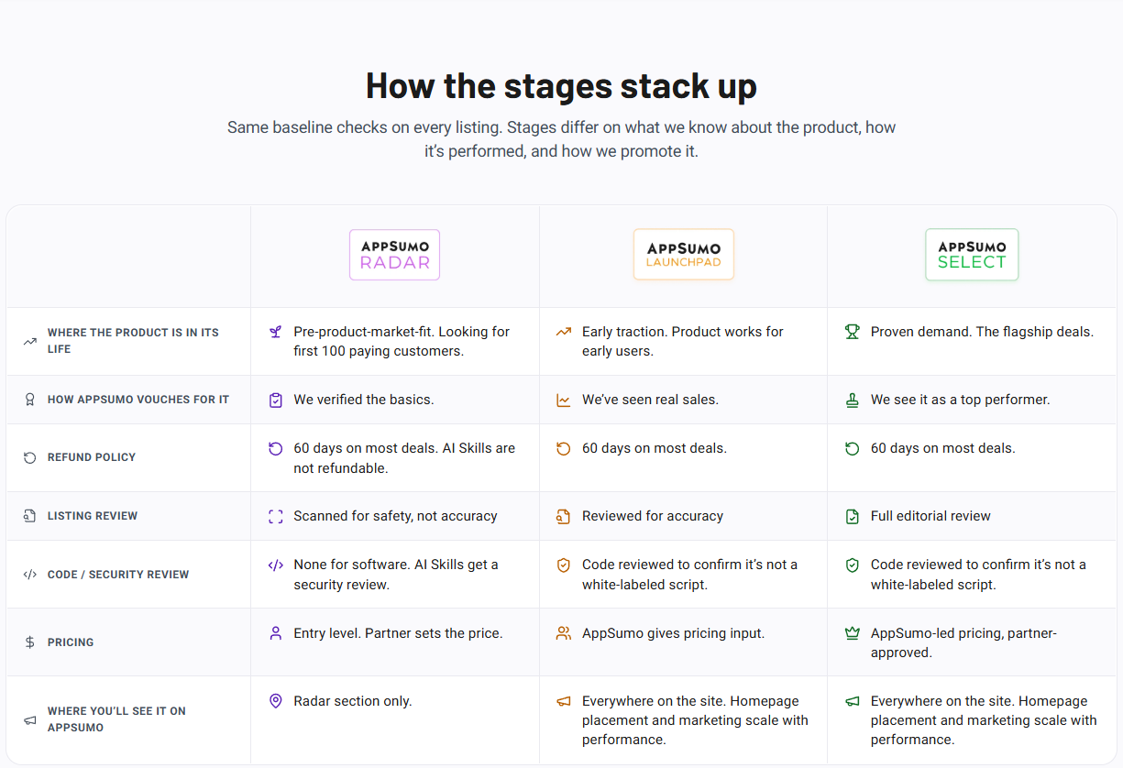
Task: Click the line chart icon beside real sales
Action: 564,400
